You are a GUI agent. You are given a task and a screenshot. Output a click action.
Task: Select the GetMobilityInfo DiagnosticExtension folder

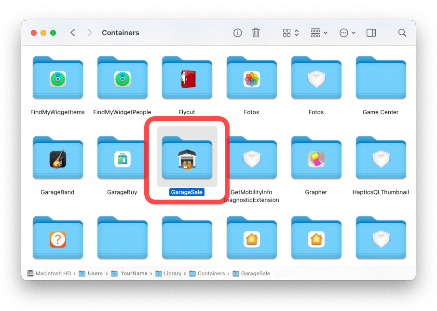click(x=252, y=158)
